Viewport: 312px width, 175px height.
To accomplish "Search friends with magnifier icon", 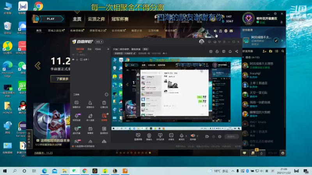I will point(282,51).
